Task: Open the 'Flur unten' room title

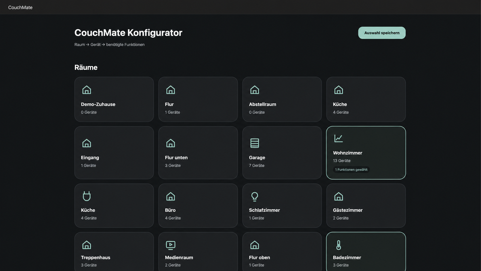Action: click(176, 158)
